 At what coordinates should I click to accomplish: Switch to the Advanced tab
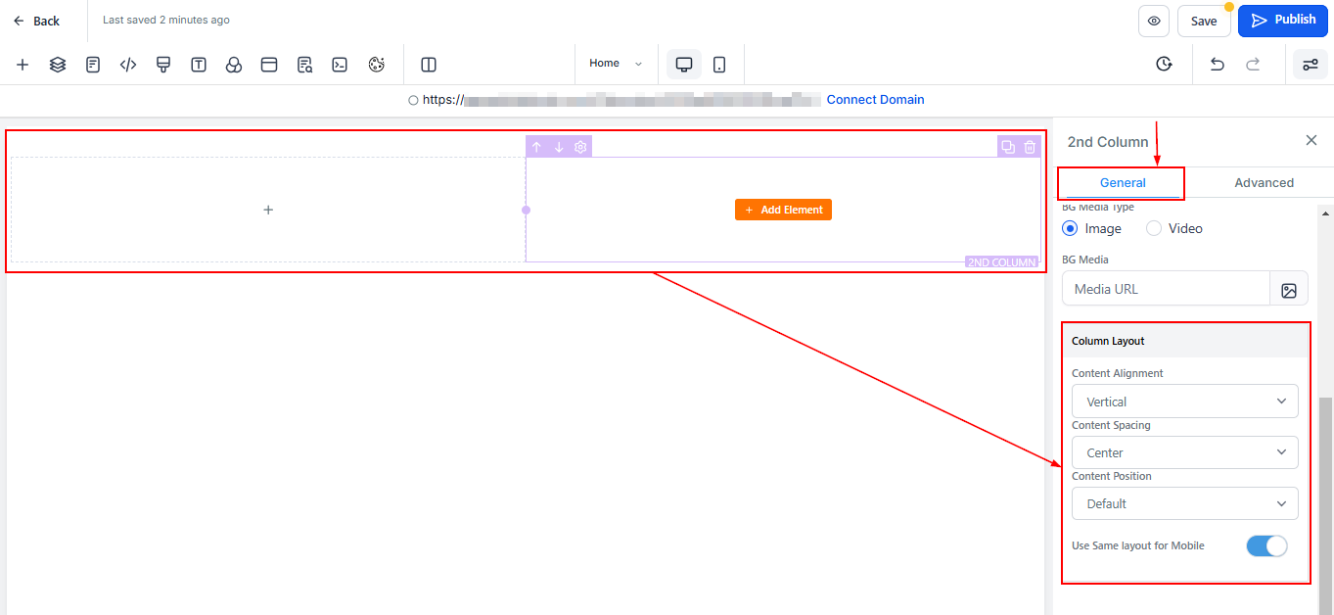[1264, 183]
